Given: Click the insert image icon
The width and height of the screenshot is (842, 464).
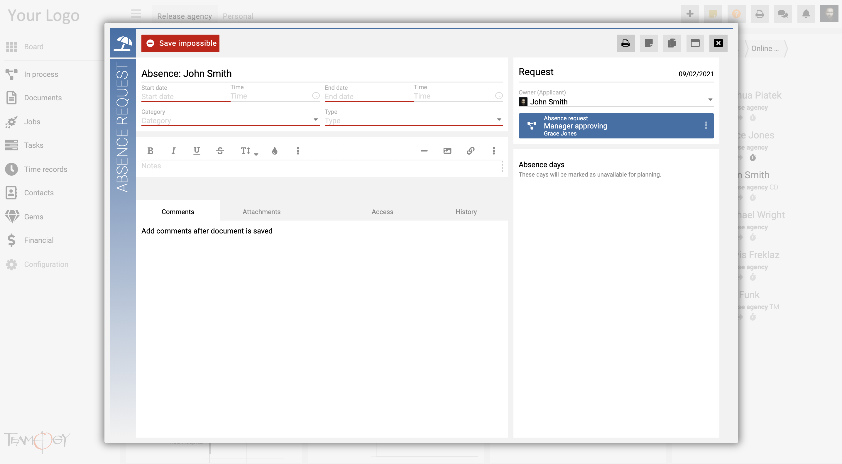Looking at the screenshot, I should (448, 151).
